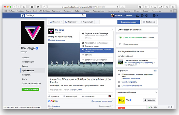179x115 pixels.
Task: Go back in Safari history
Action: coord(15,7)
